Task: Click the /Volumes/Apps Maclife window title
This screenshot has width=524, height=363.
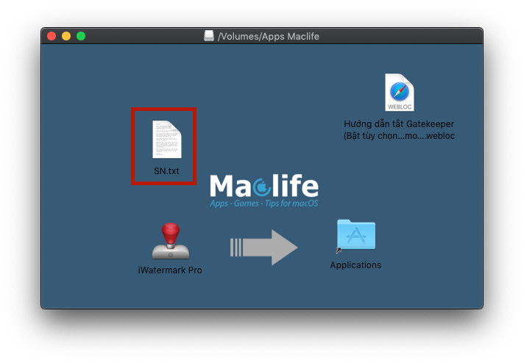Action: click(269, 36)
